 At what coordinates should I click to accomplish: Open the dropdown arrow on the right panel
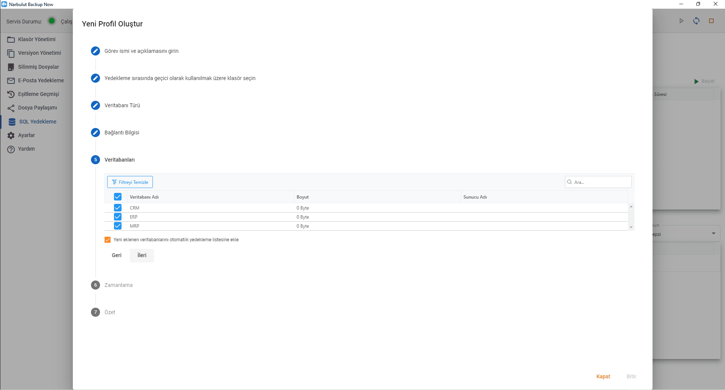tap(713, 233)
